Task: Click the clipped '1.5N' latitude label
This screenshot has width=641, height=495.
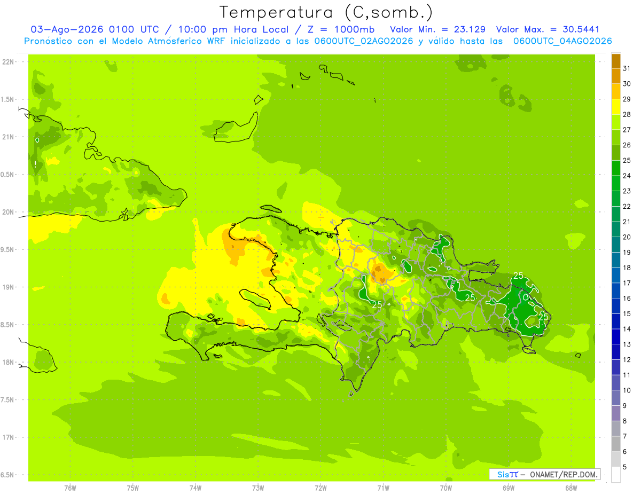Action: click(8, 99)
